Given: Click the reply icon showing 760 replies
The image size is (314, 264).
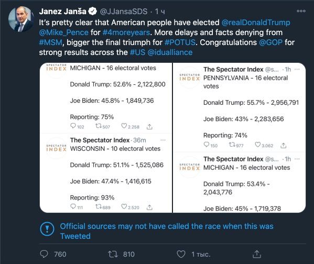Looking at the screenshot, I should pos(44,254).
